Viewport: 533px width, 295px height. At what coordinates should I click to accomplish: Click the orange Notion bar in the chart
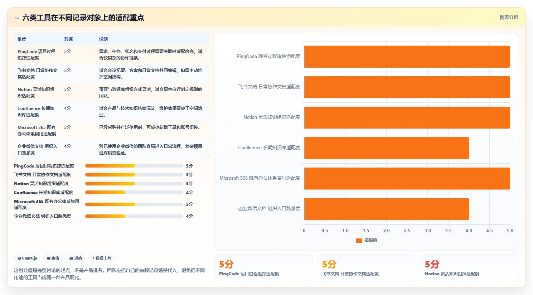407,117
